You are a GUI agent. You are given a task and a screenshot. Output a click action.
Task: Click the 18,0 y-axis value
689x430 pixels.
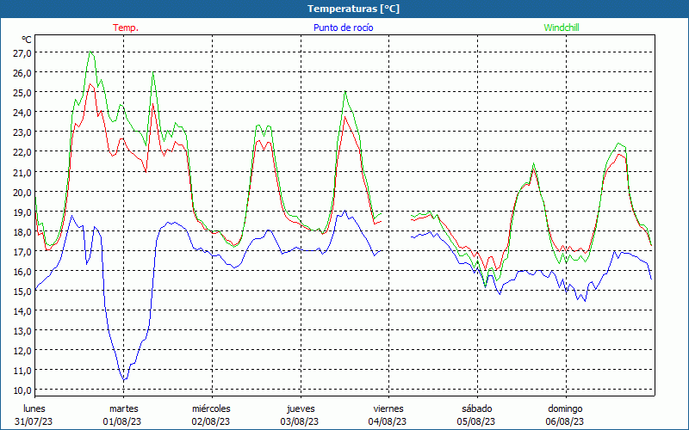coord(23,232)
